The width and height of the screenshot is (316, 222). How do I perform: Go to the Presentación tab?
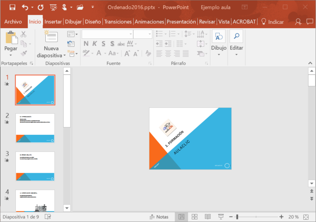(181, 22)
